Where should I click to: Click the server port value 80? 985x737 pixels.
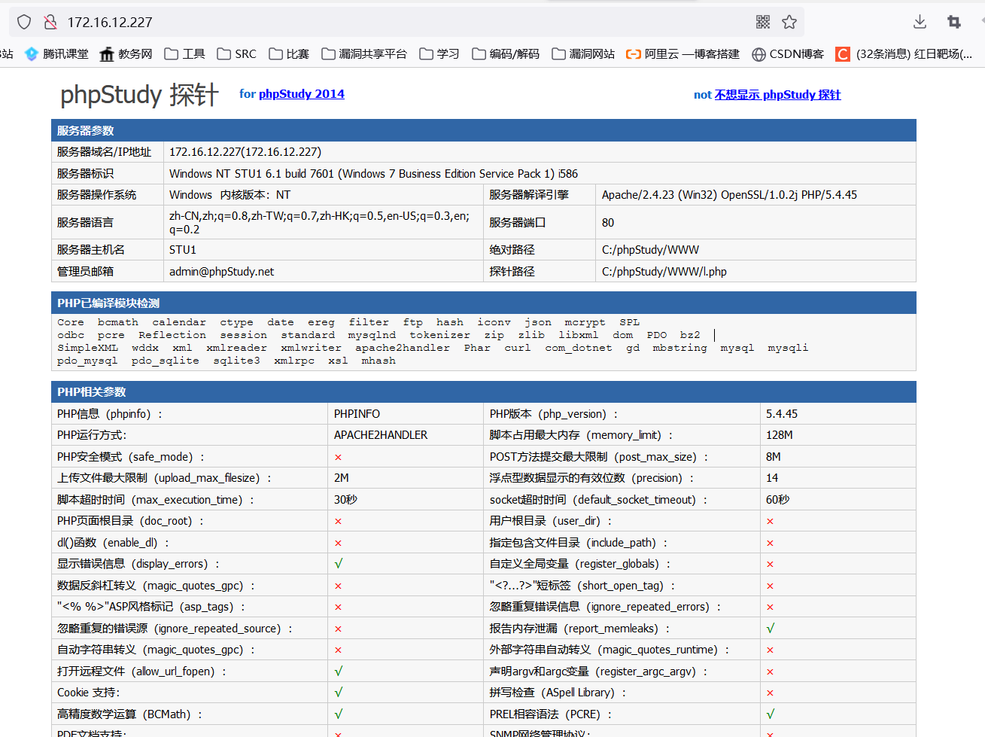tap(608, 222)
